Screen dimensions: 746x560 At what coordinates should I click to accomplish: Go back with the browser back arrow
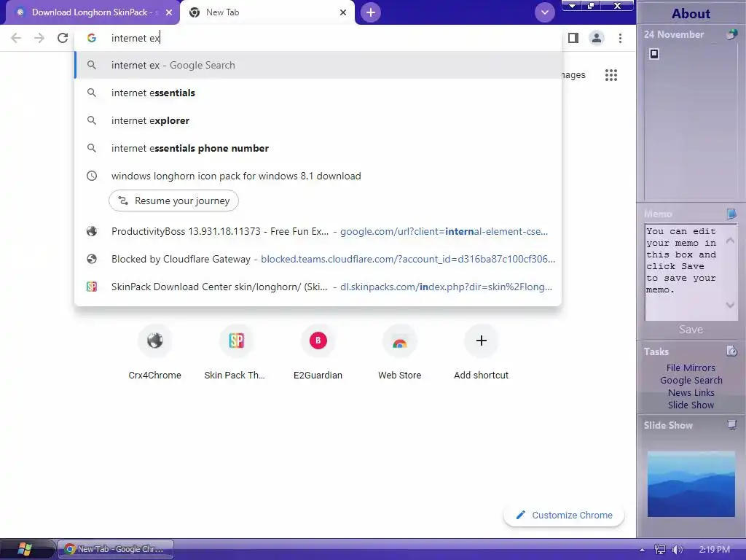click(16, 38)
